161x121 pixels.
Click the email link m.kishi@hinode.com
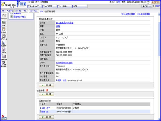point(64,63)
